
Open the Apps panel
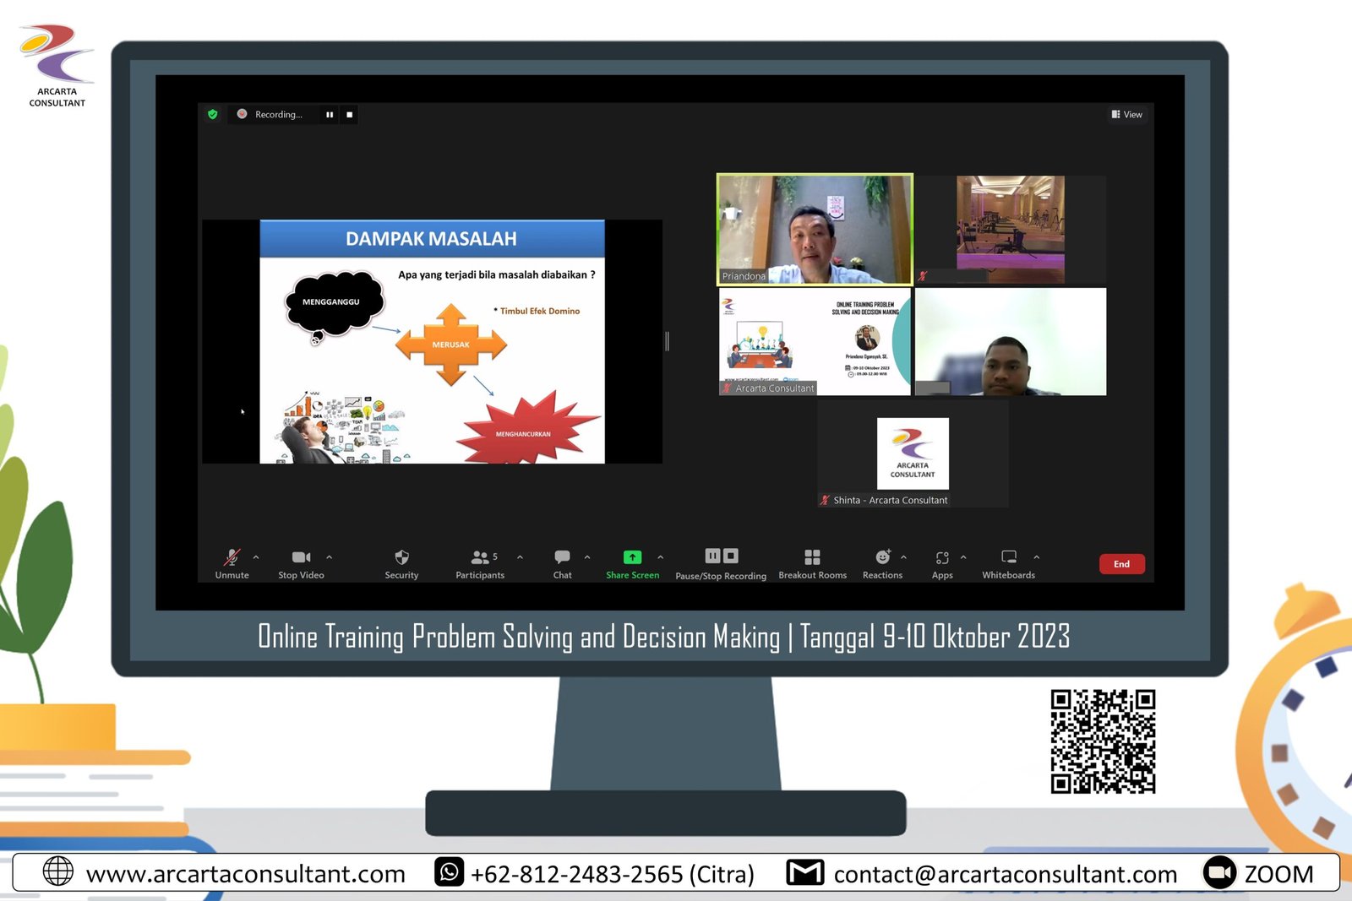(942, 557)
